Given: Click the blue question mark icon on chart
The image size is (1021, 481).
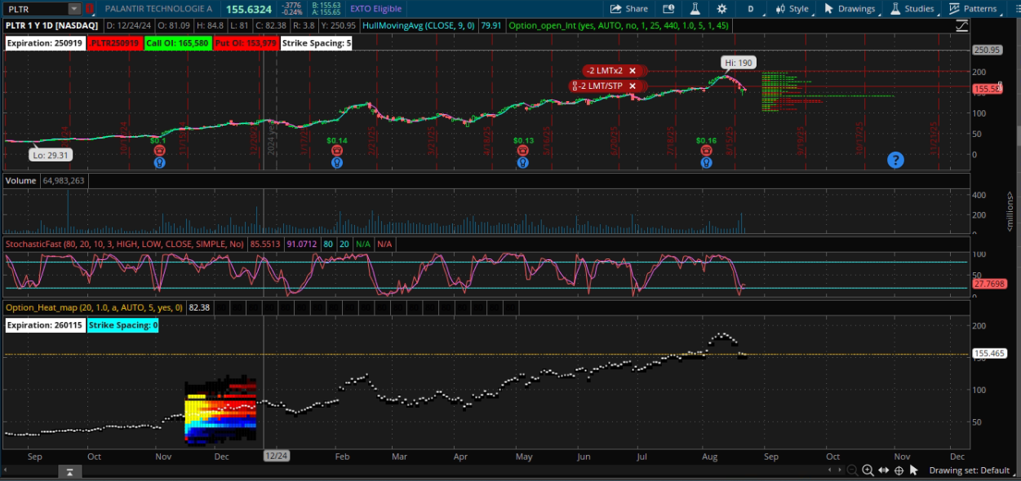Looking at the screenshot, I should [x=895, y=160].
